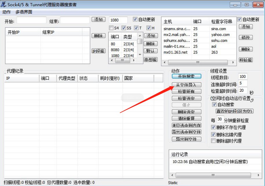Toggle 自动更新 checkbox above host buttons

click(239, 19)
